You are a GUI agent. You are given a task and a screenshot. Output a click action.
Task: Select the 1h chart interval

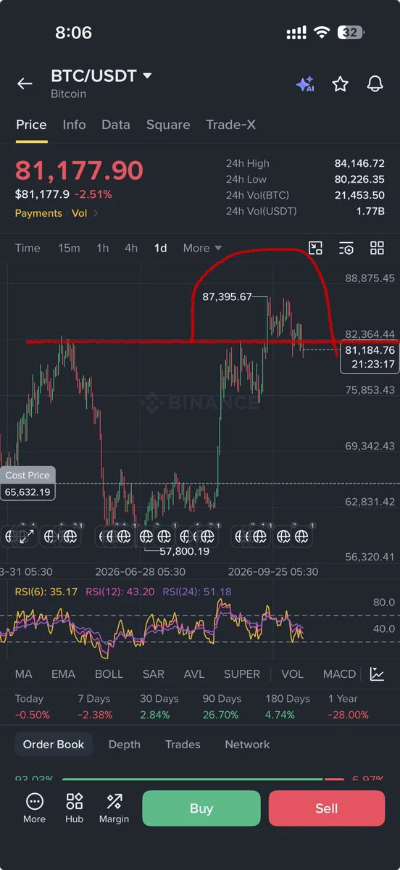click(x=103, y=248)
